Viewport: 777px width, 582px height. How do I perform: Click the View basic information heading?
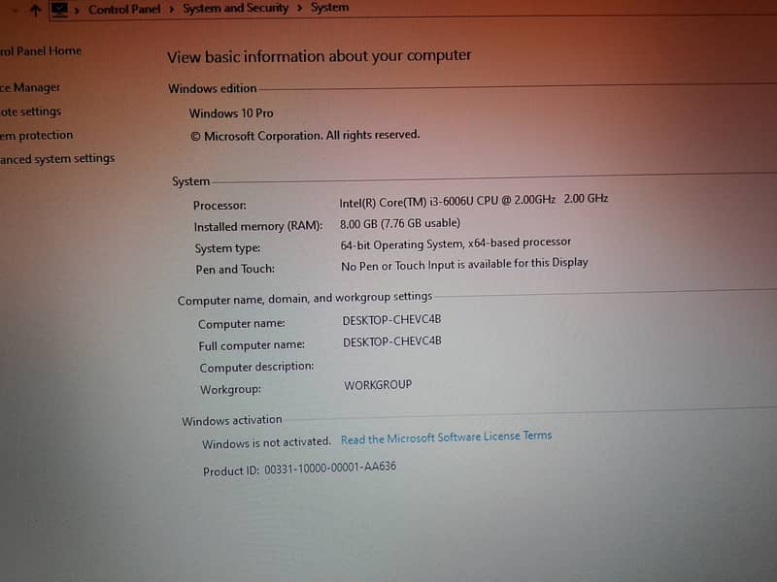[320, 56]
